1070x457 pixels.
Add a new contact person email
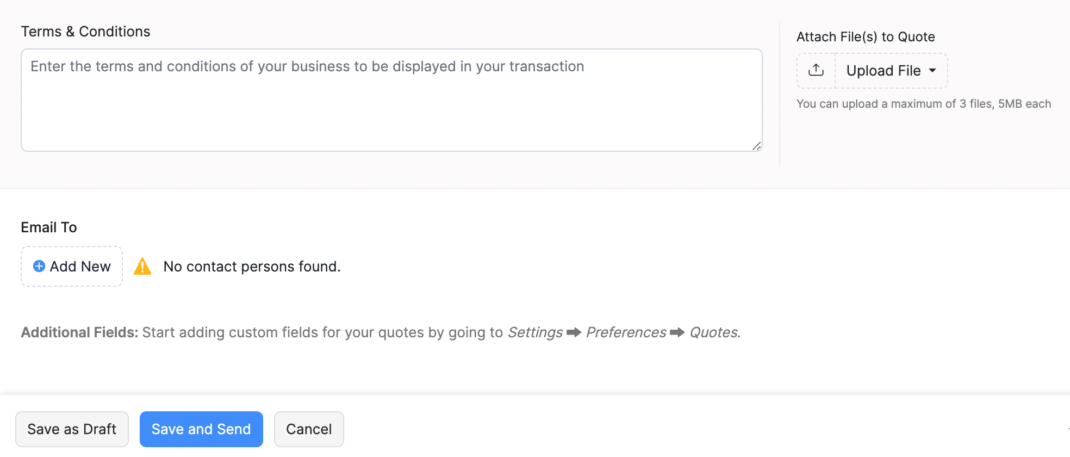tap(72, 267)
